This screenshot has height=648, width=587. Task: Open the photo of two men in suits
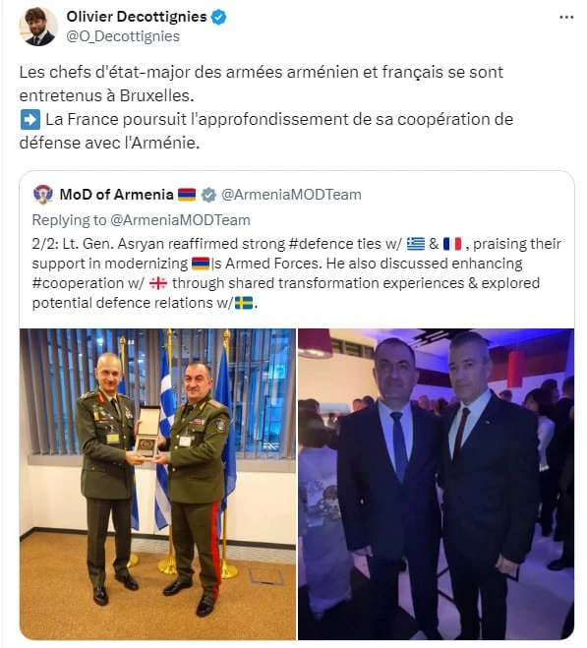pyautogui.click(x=437, y=484)
